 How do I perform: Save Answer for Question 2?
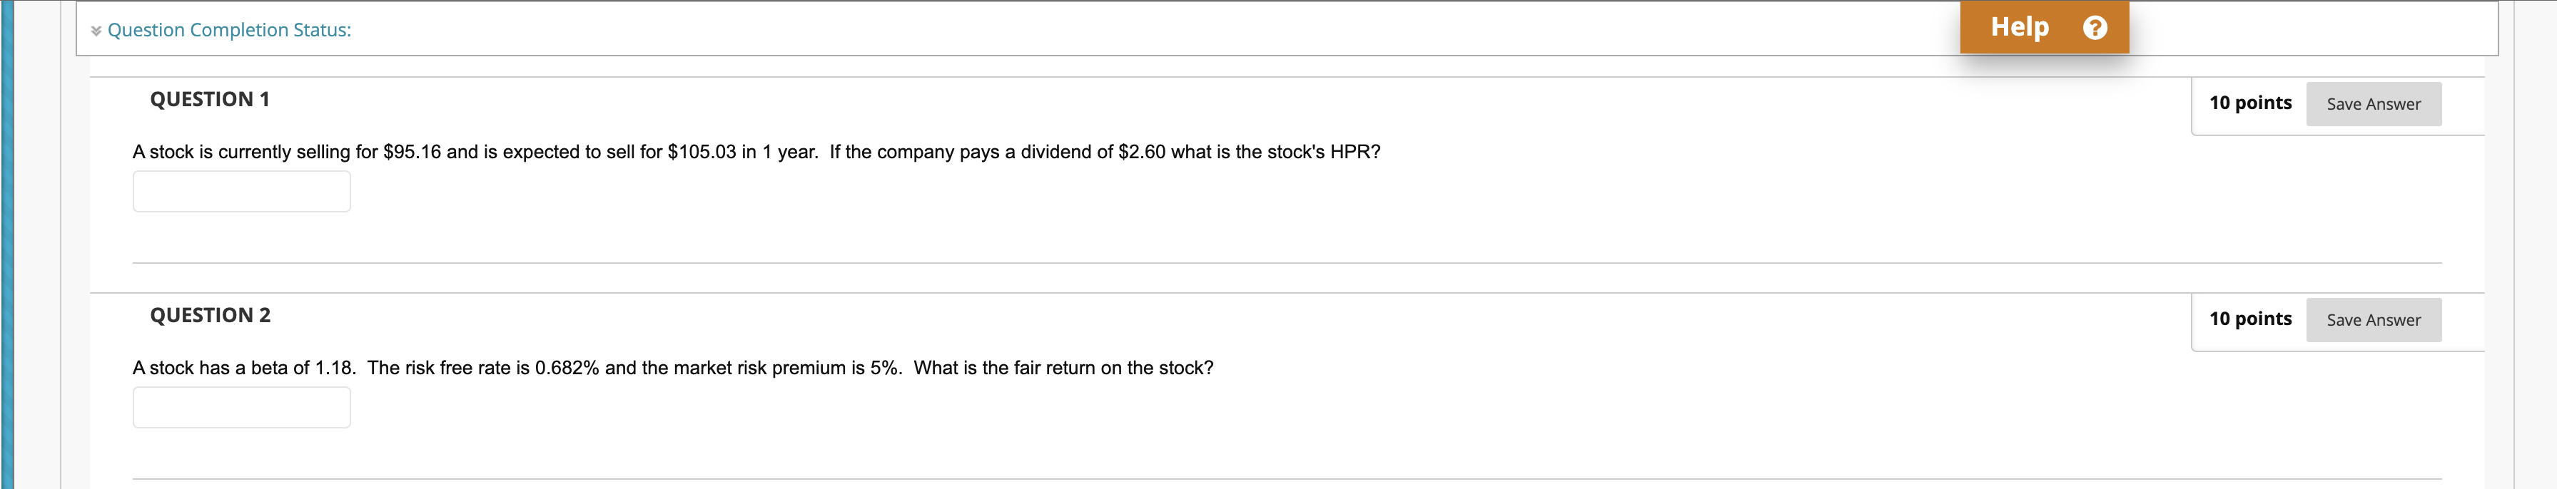point(2374,319)
